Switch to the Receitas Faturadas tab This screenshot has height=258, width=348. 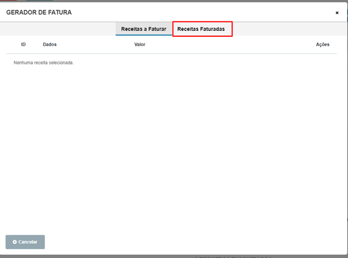click(201, 29)
